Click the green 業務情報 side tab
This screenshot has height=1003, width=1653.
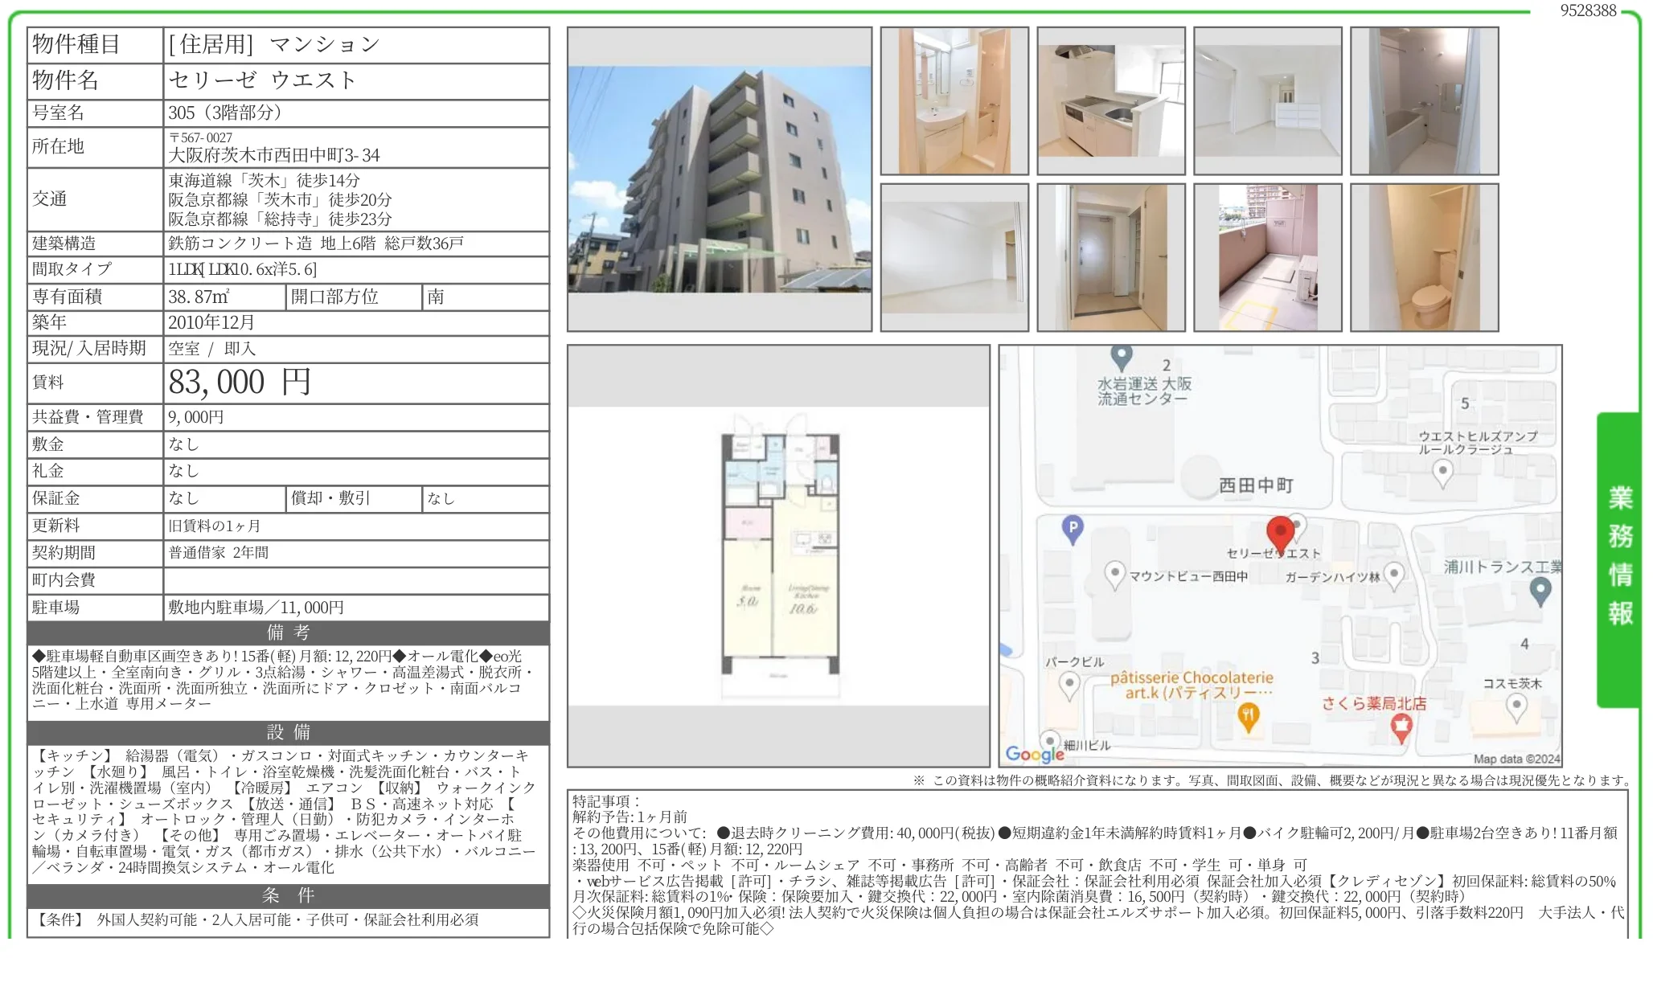1618,560
